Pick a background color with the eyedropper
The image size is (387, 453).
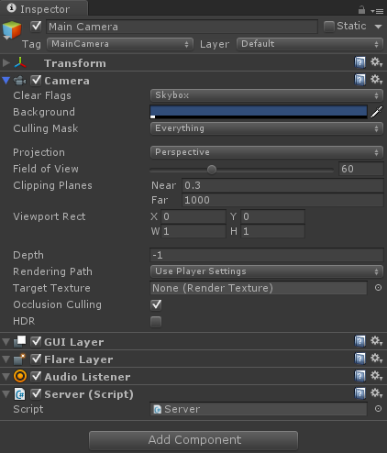(x=377, y=112)
